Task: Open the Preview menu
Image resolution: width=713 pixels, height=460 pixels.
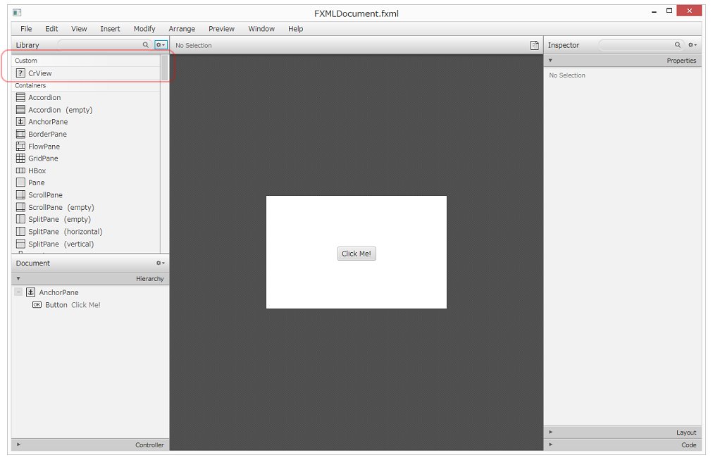Action: tap(221, 29)
